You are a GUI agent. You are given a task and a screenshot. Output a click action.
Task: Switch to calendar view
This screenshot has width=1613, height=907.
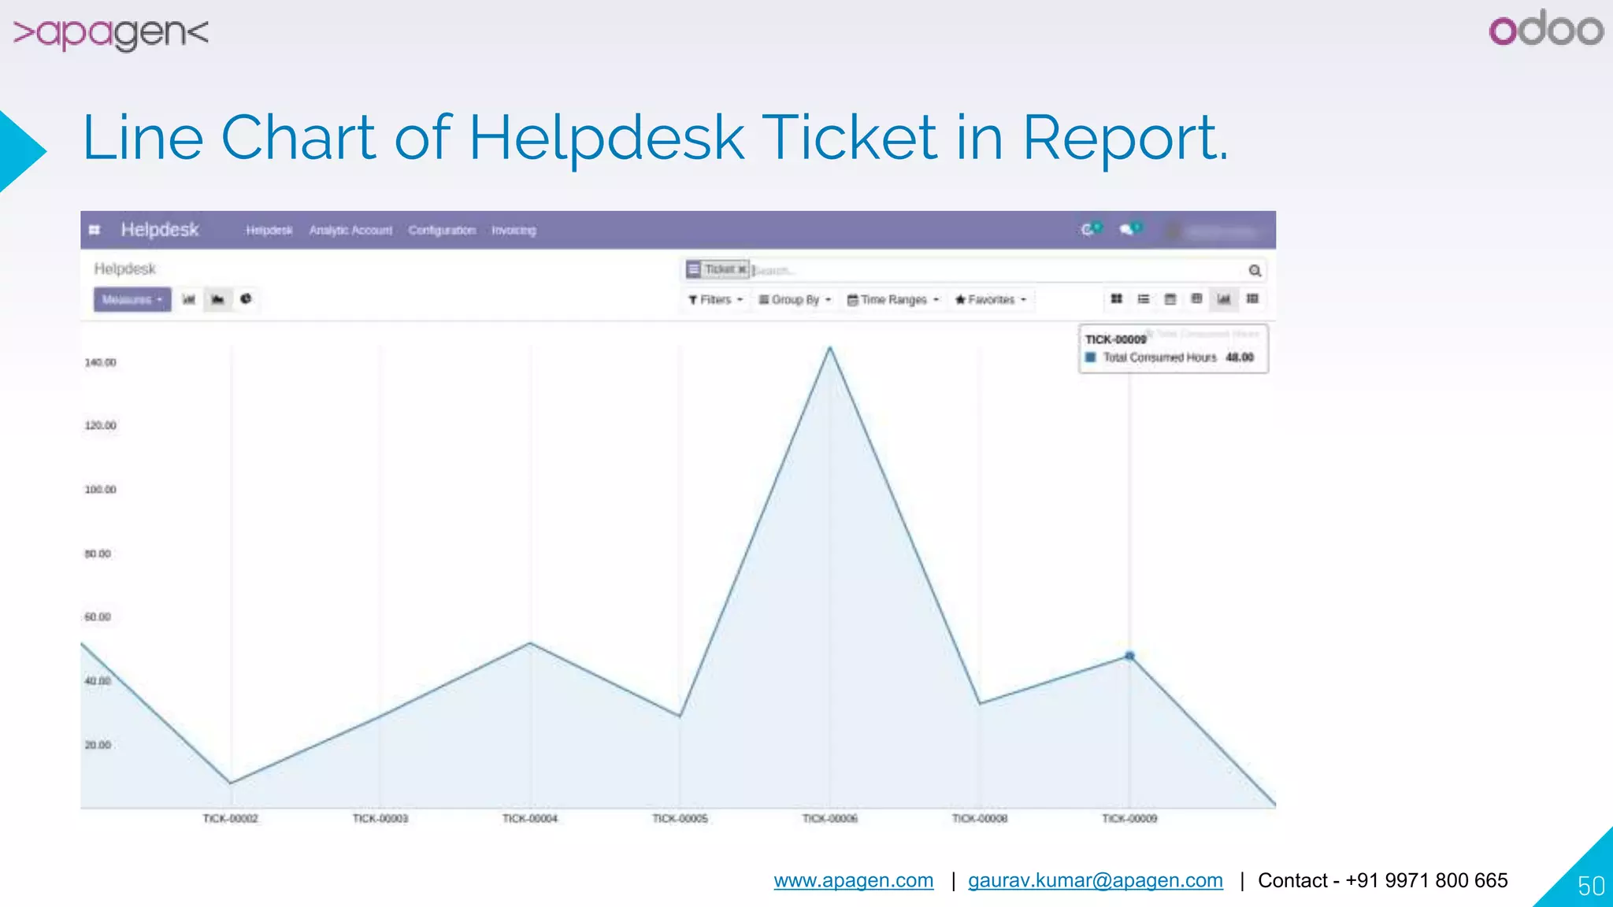click(1170, 299)
